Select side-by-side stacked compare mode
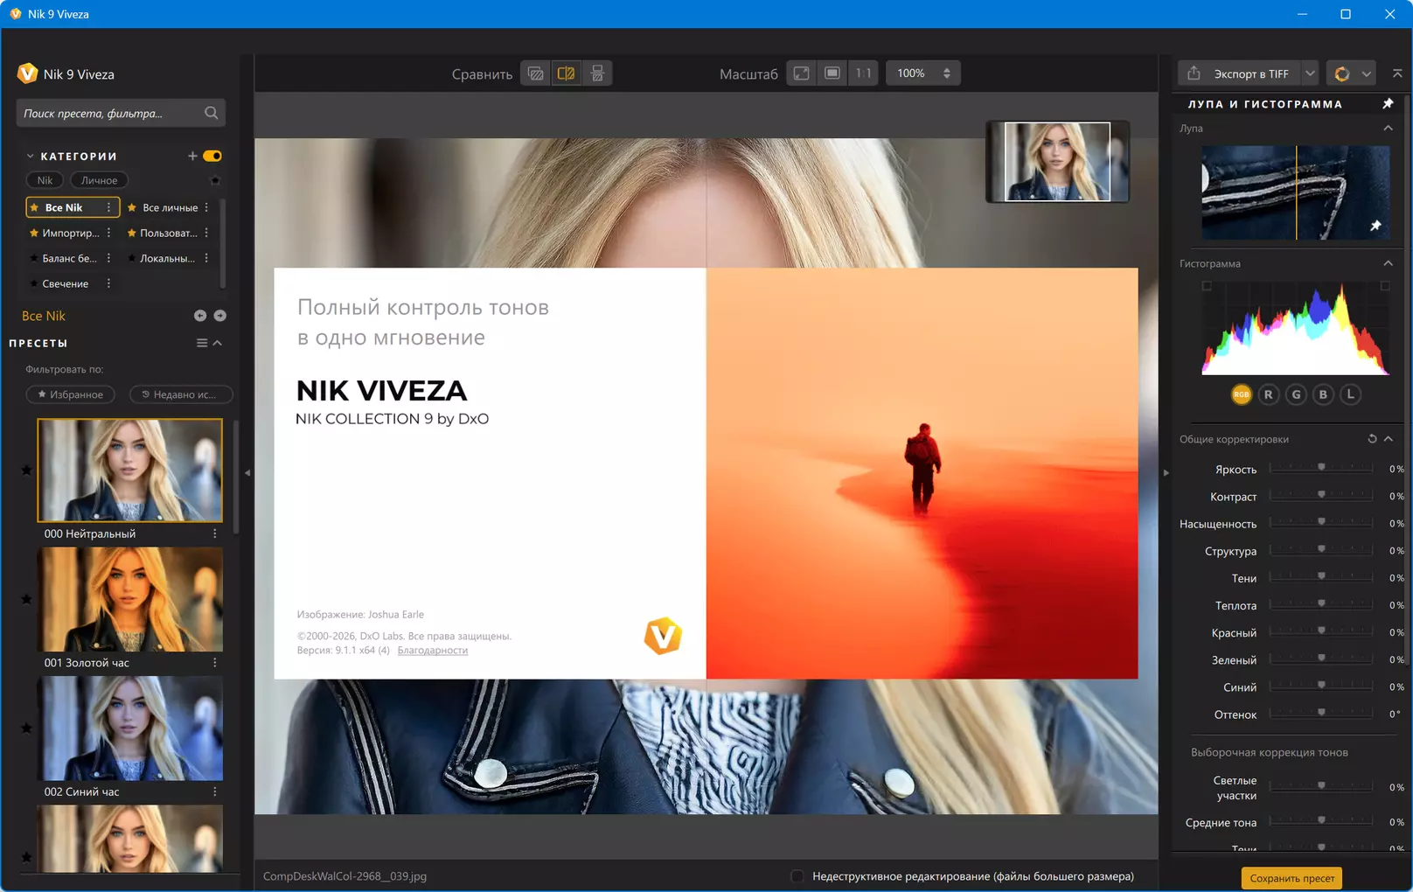 coord(597,73)
